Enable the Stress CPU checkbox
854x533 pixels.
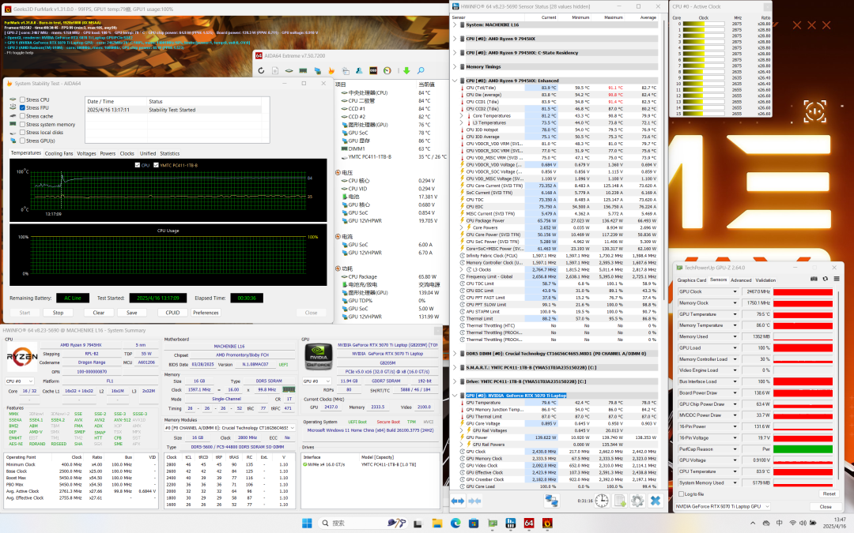22,99
